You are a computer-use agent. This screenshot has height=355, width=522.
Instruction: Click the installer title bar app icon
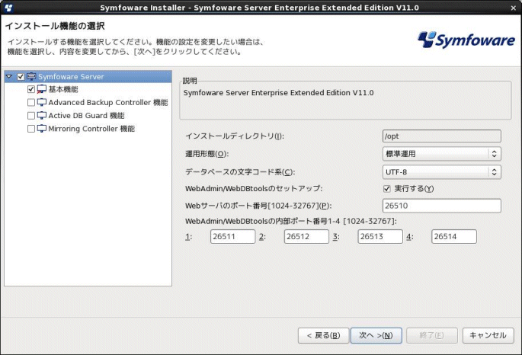(x=8, y=8)
